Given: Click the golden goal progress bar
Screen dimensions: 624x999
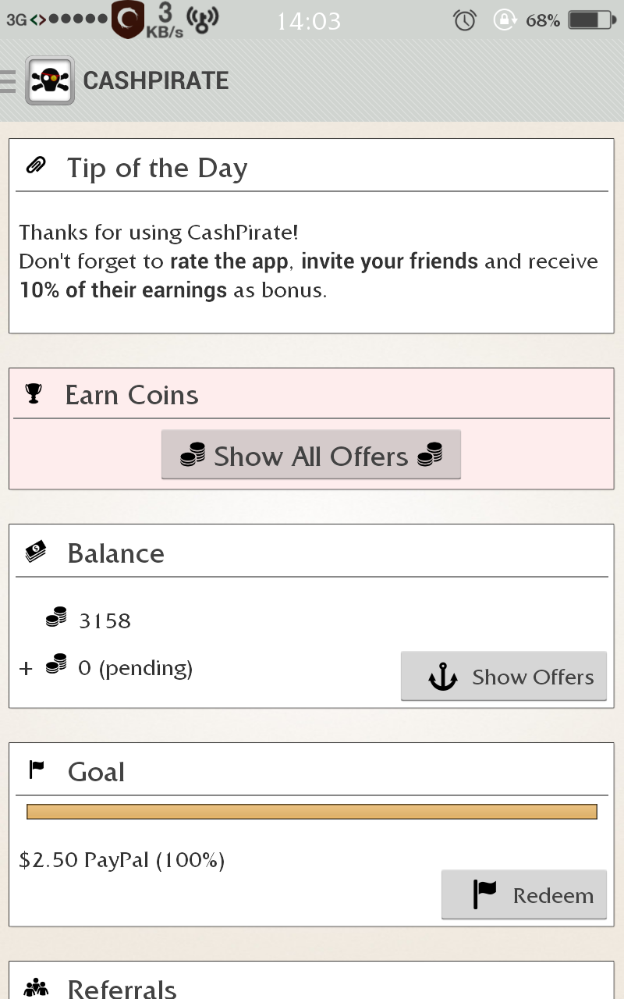Looking at the screenshot, I should coord(312,812).
